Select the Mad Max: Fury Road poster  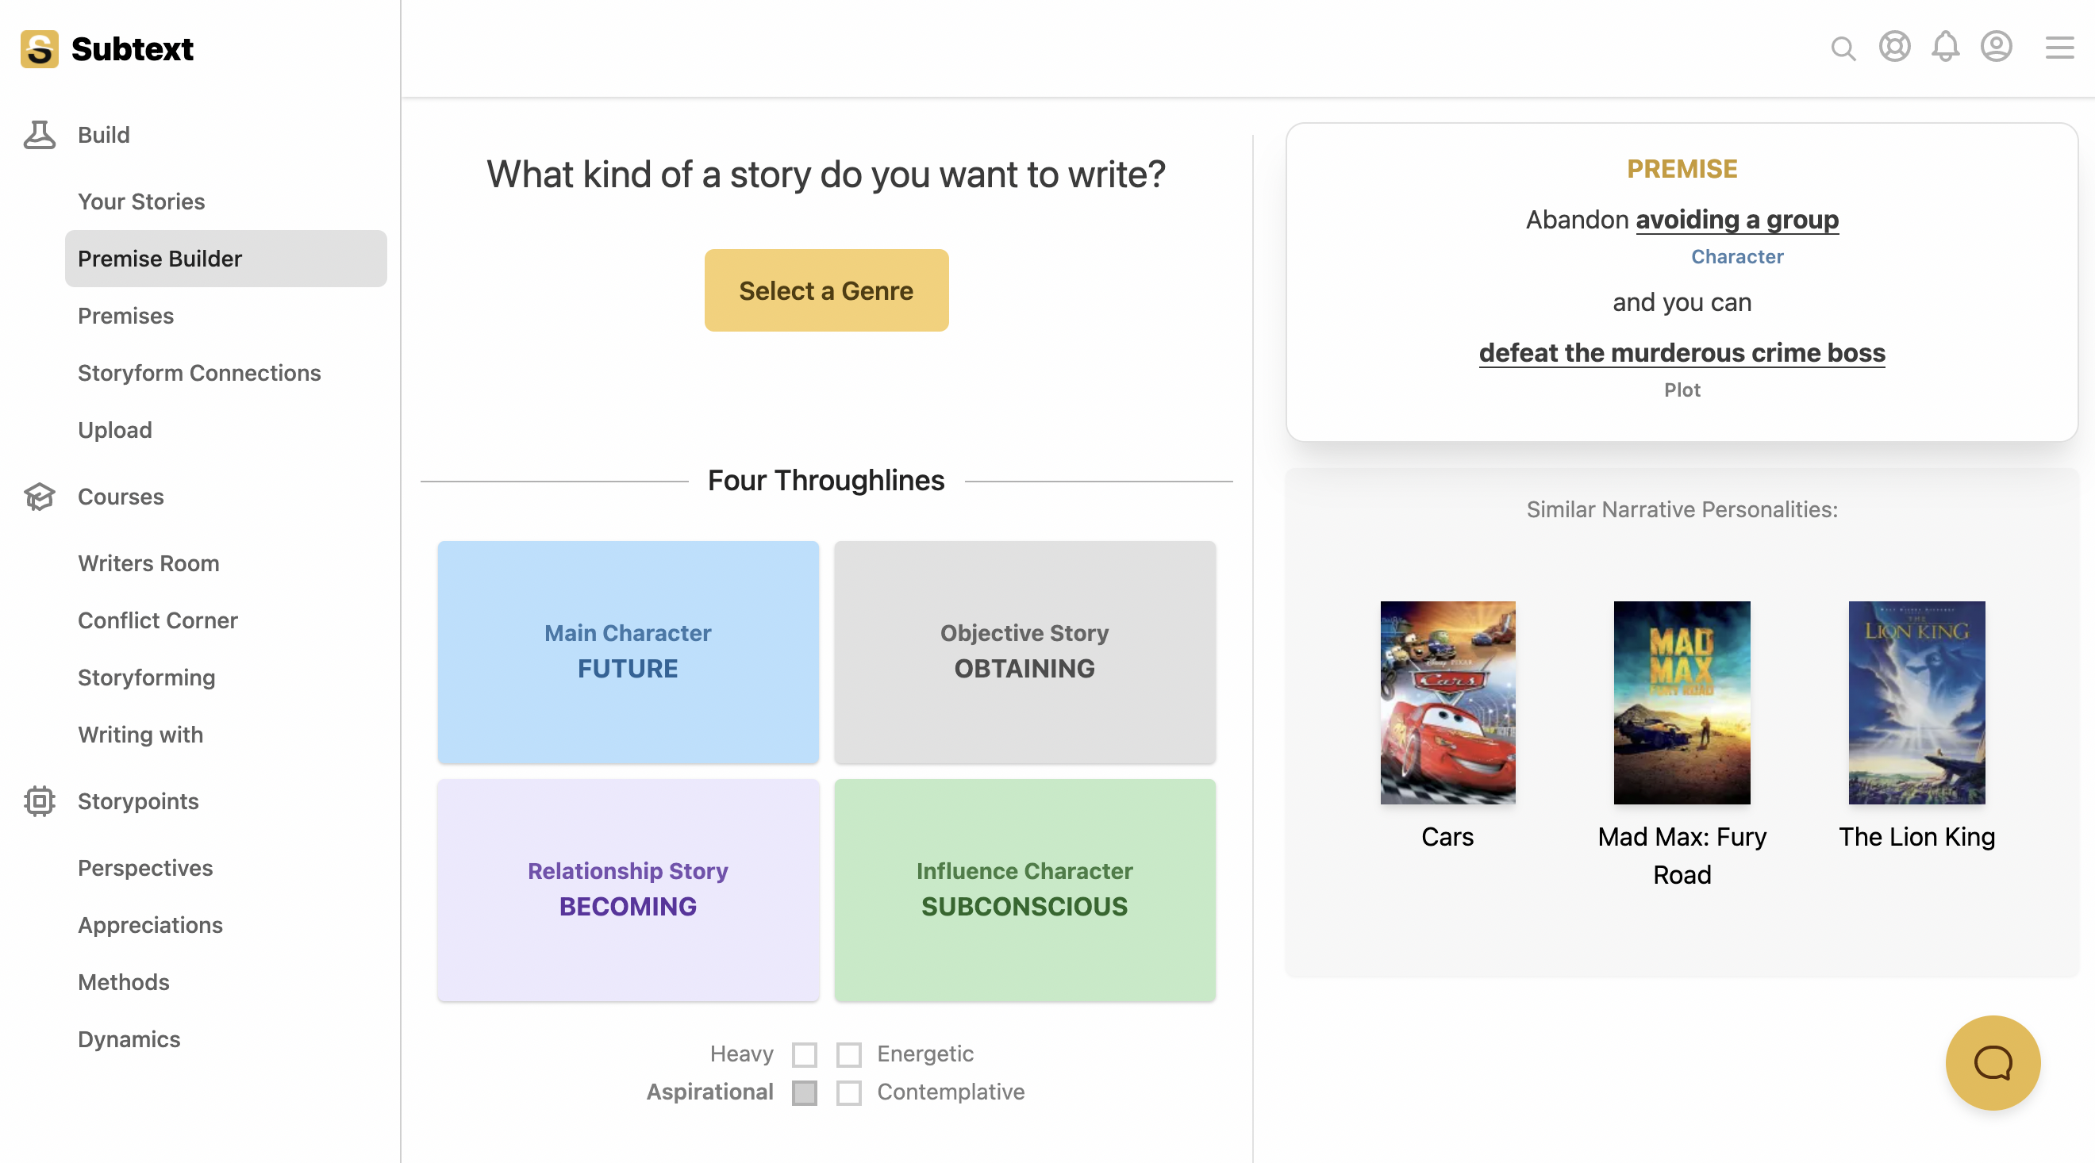(1682, 703)
